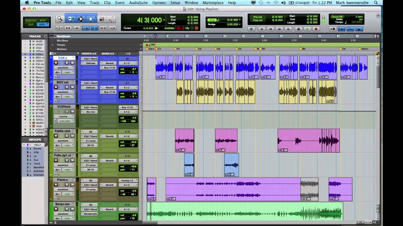This screenshot has width=403, height=226.
Task: Open BF-76 insert on Fiddle.cetc
Action: coord(90,145)
